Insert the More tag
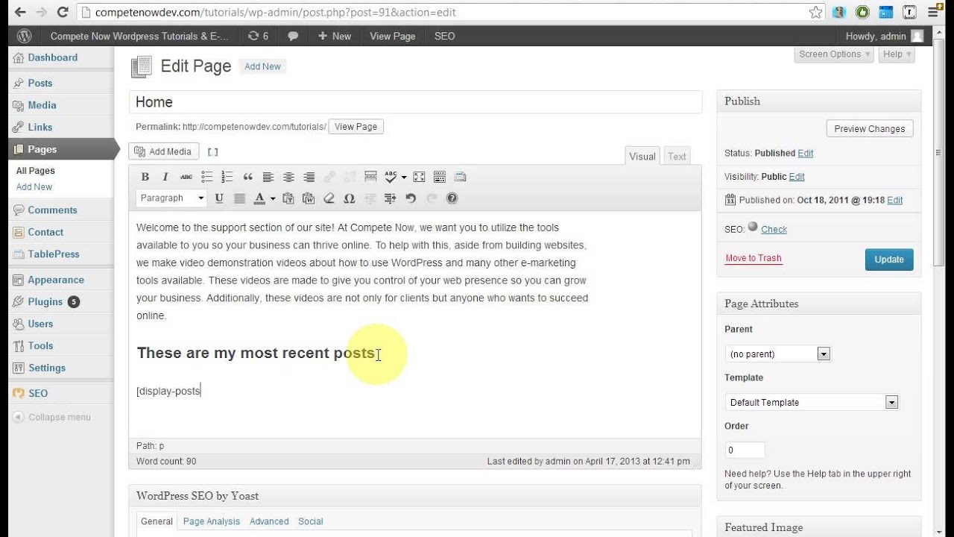The image size is (954, 537). coord(370,177)
